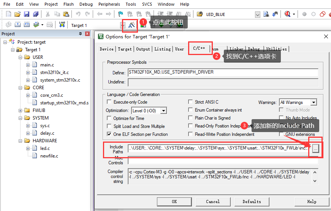
Task: Click the Misc Controls input field
Action: point(223,161)
